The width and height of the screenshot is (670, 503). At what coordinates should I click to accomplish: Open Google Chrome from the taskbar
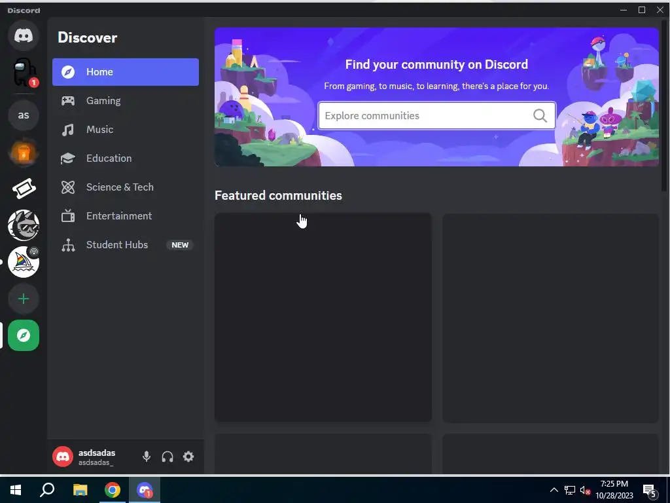[113, 490]
